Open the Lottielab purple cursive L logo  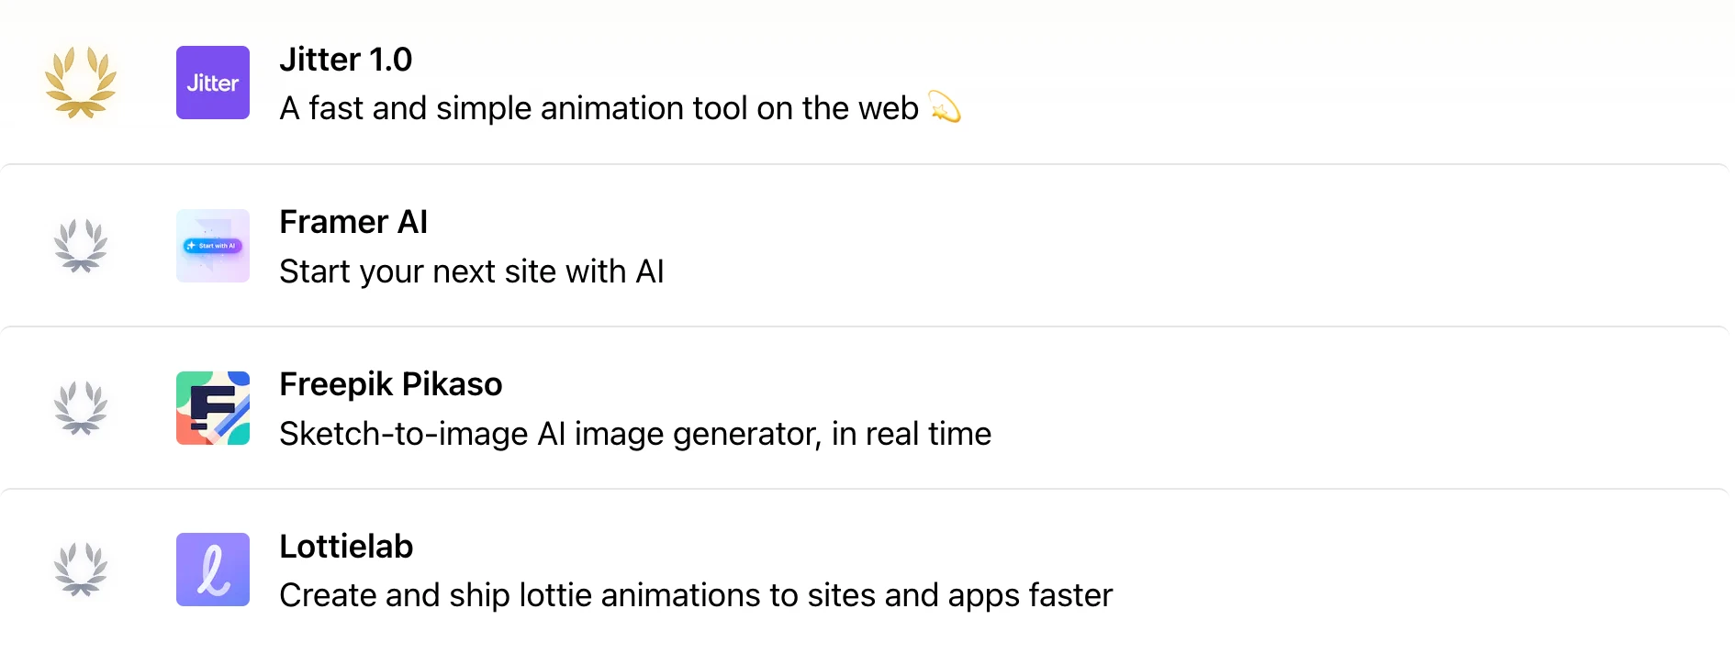coord(213,570)
